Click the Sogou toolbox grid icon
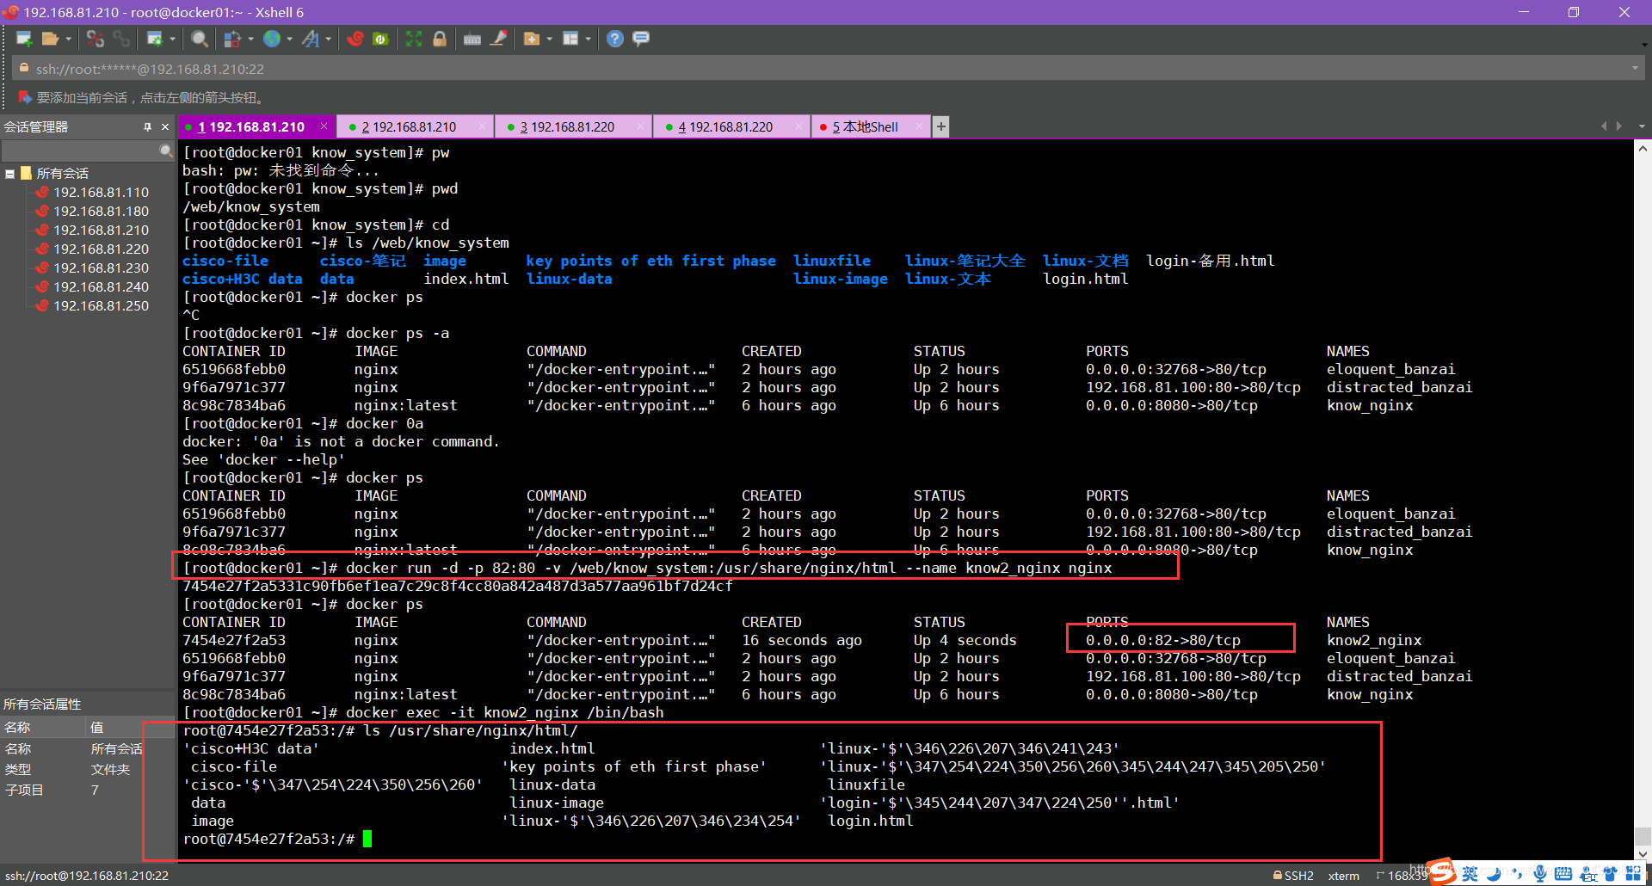The image size is (1652, 886). [1633, 874]
